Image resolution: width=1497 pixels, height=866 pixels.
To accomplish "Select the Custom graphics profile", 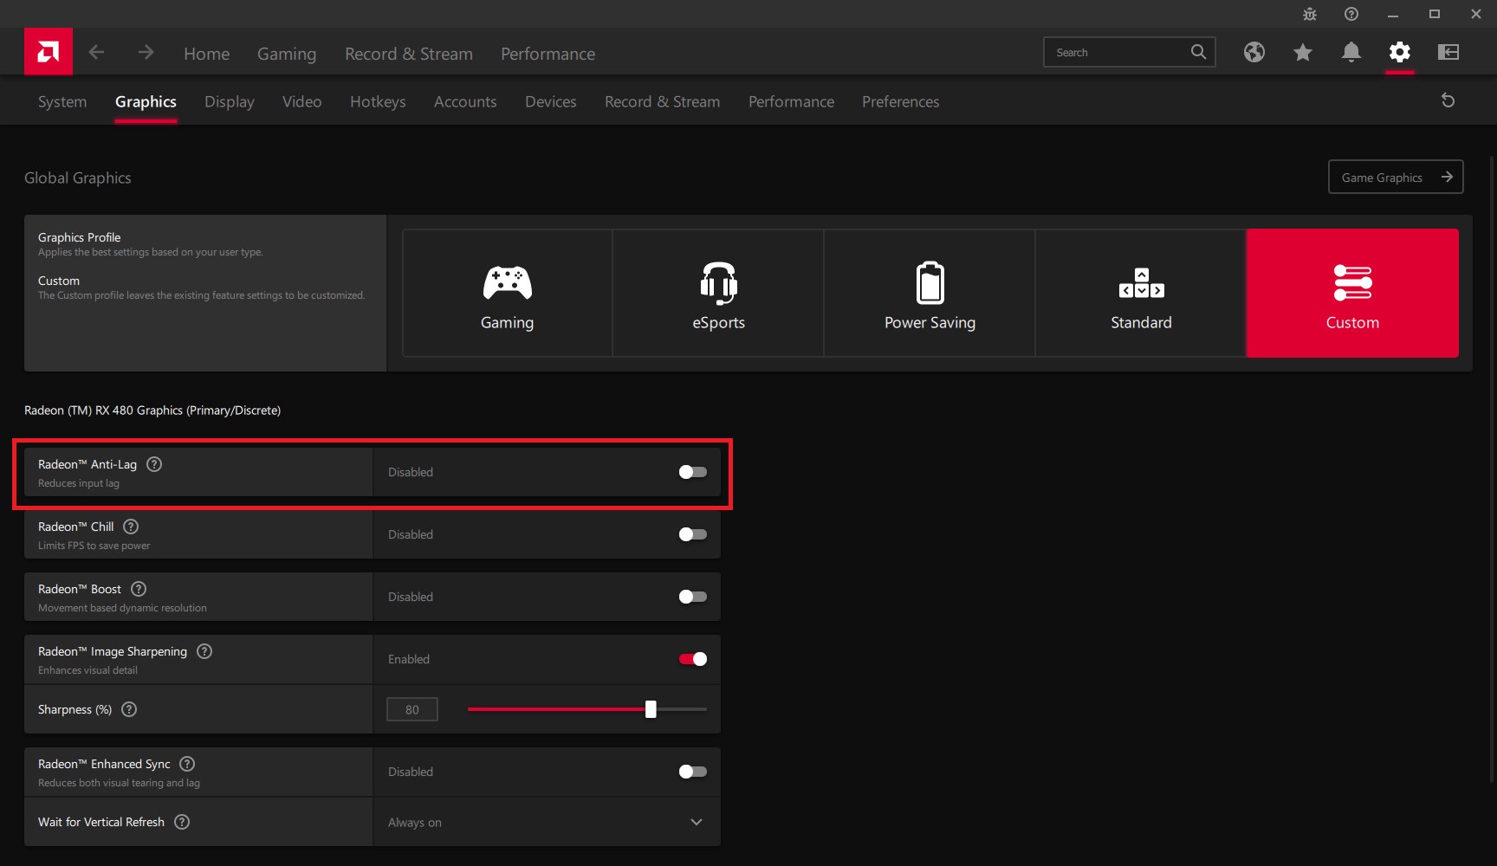I will [x=1352, y=293].
